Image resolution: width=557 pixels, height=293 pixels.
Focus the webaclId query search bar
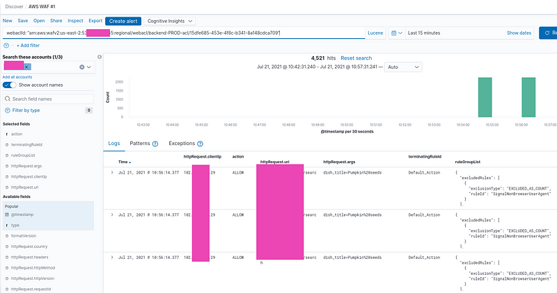[x=184, y=33]
